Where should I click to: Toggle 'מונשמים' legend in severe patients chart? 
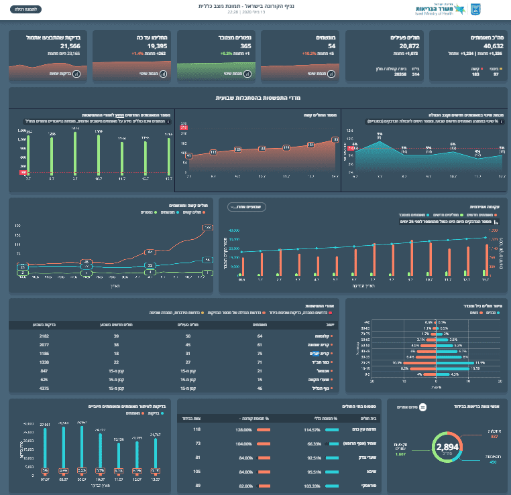pyautogui.click(x=170, y=212)
